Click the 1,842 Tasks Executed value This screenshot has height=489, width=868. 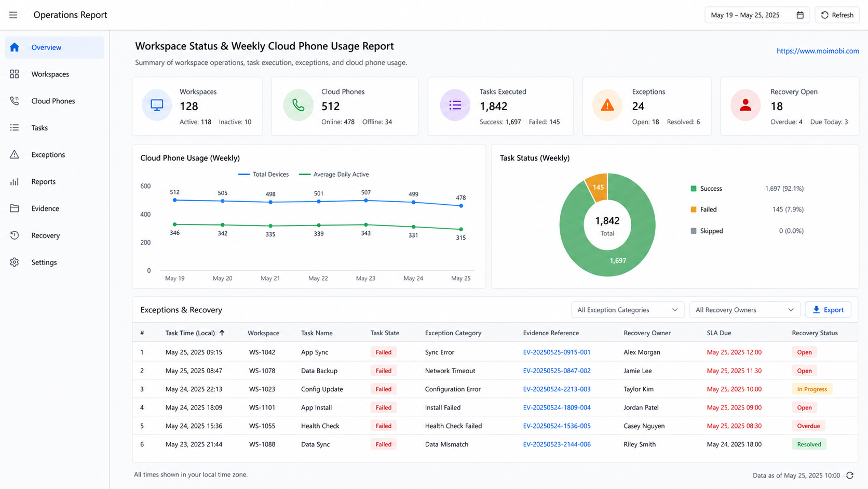[493, 107]
